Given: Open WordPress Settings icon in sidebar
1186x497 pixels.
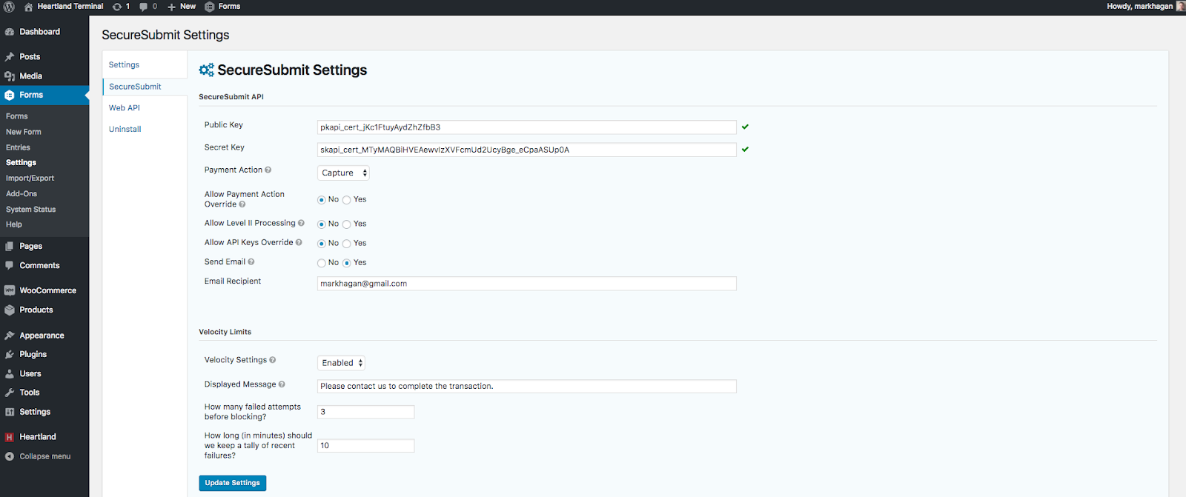Looking at the screenshot, I should point(10,412).
